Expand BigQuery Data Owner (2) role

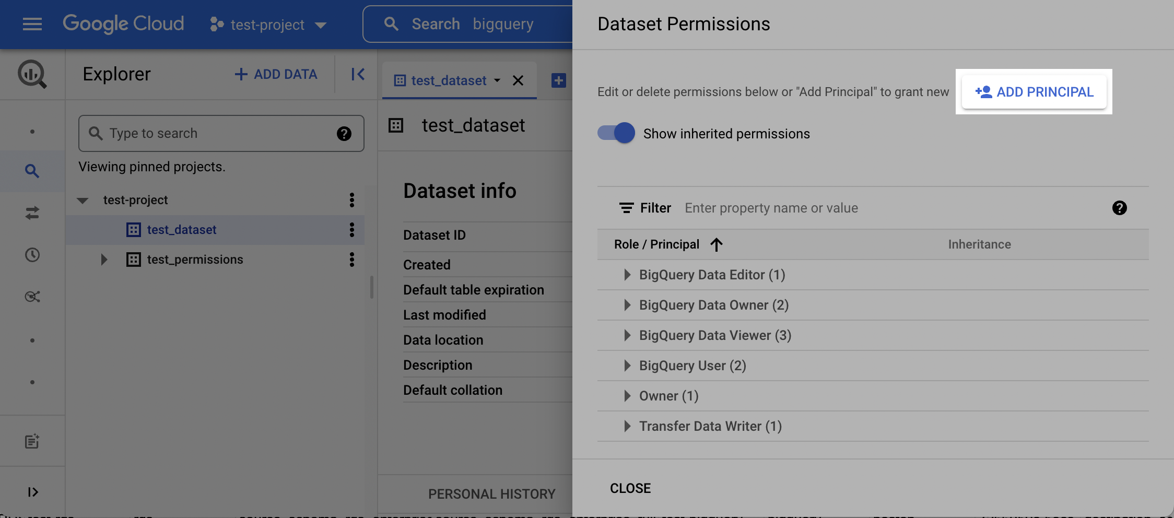click(x=628, y=305)
